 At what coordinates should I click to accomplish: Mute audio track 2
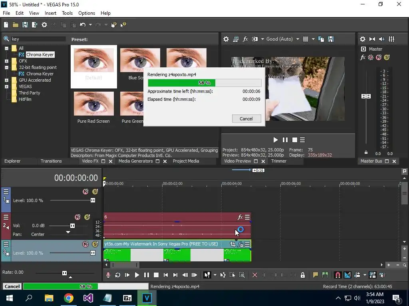pyautogui.click(x=77, y=217)
